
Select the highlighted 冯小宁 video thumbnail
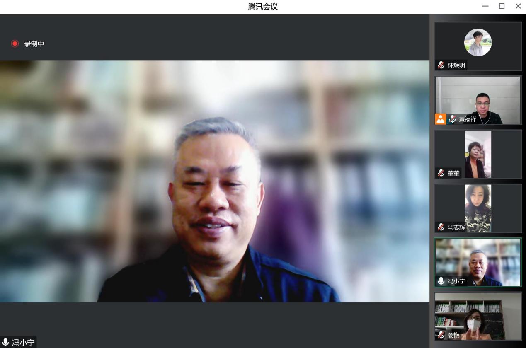click(x=478, y=262)
